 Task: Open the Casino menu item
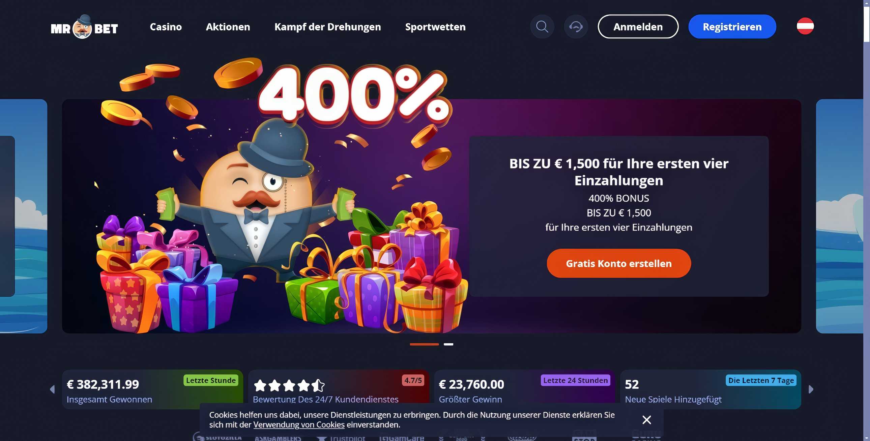[x=166, y=27]
